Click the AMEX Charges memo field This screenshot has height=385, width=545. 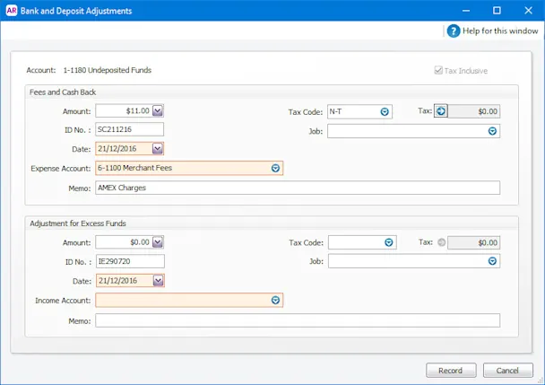[x=298, y=188]
